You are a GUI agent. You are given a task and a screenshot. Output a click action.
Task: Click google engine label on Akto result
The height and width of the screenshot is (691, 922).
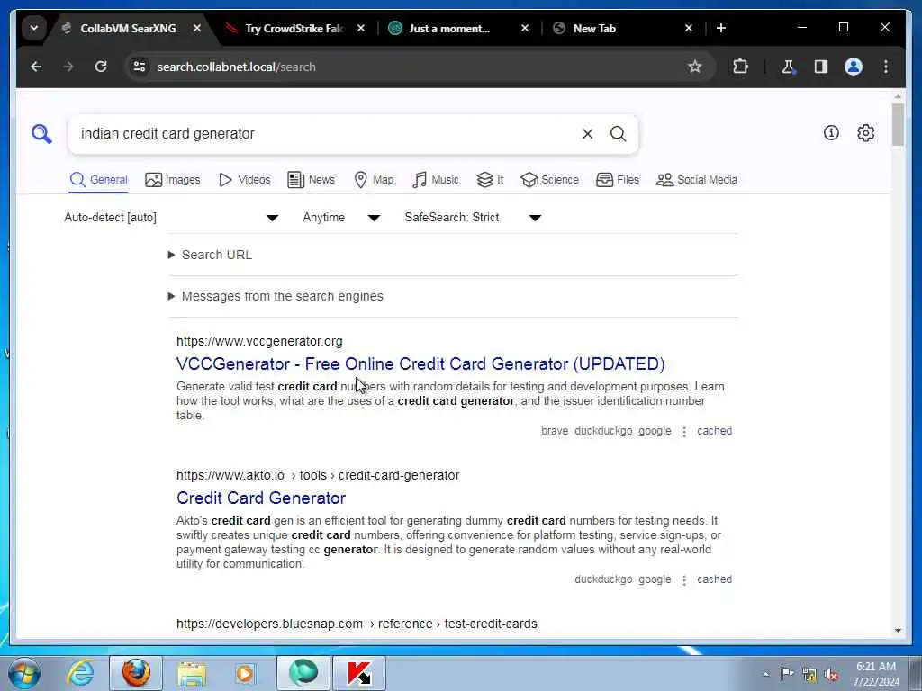pos(655,579)
